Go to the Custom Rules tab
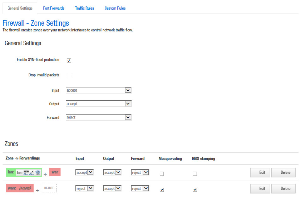 (x=115, y=8)
